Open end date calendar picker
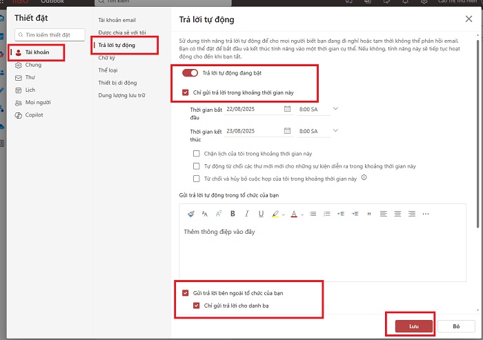 pos(287,130)
